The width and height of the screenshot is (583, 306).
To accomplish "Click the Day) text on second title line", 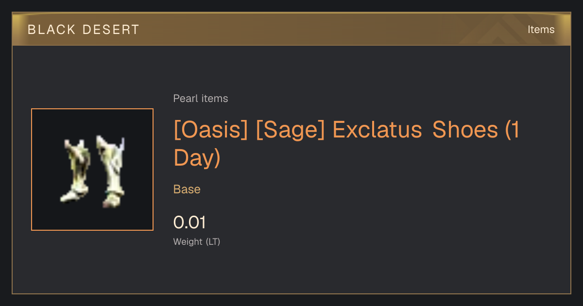I will pos(197,158).
